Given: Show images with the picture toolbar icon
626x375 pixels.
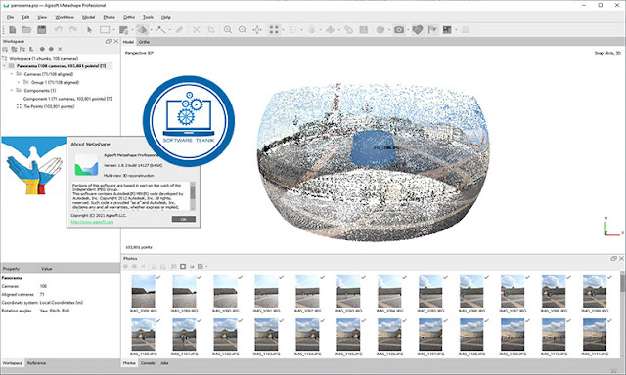Looking at the screenshot, I should click(447, 30).
